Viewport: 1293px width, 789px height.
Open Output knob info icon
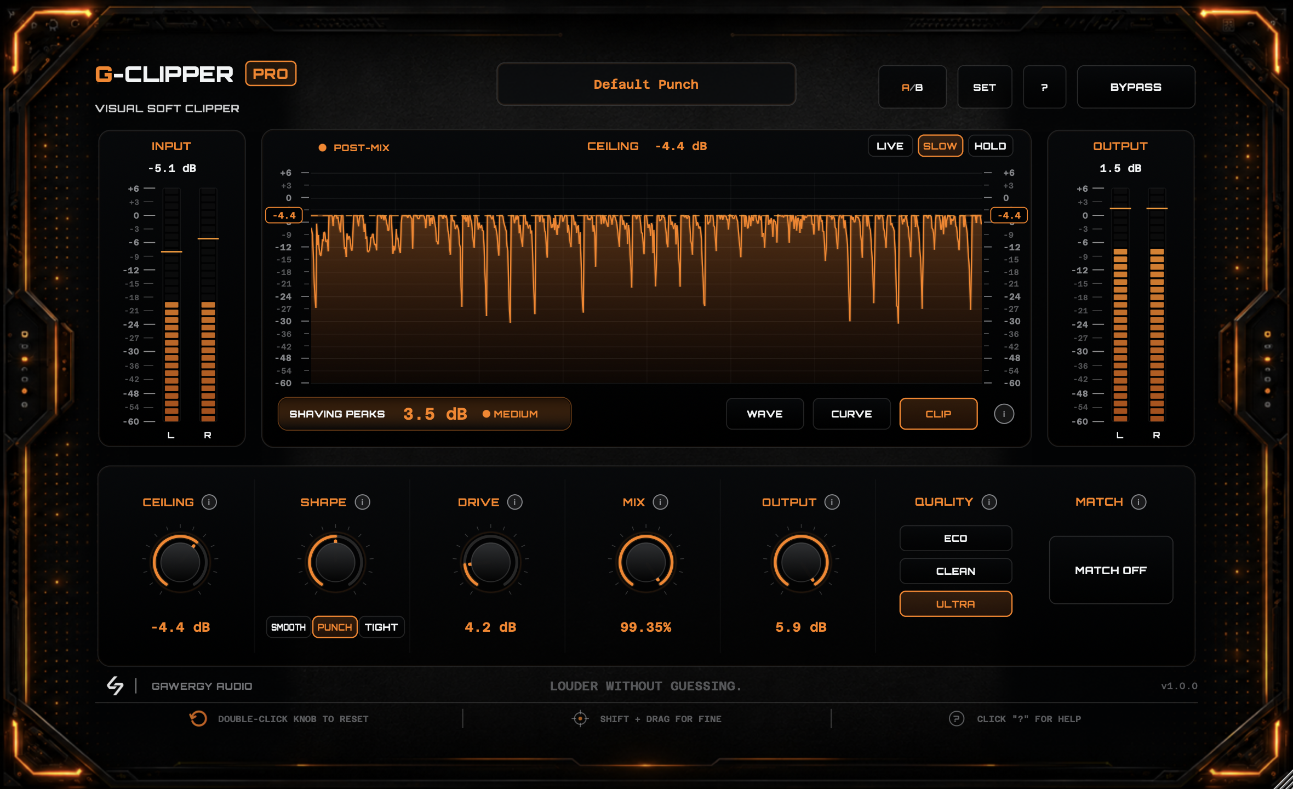pos(832,502)
